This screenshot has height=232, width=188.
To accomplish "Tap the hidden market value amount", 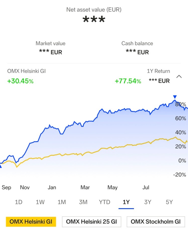I will (x=50, y=52).
